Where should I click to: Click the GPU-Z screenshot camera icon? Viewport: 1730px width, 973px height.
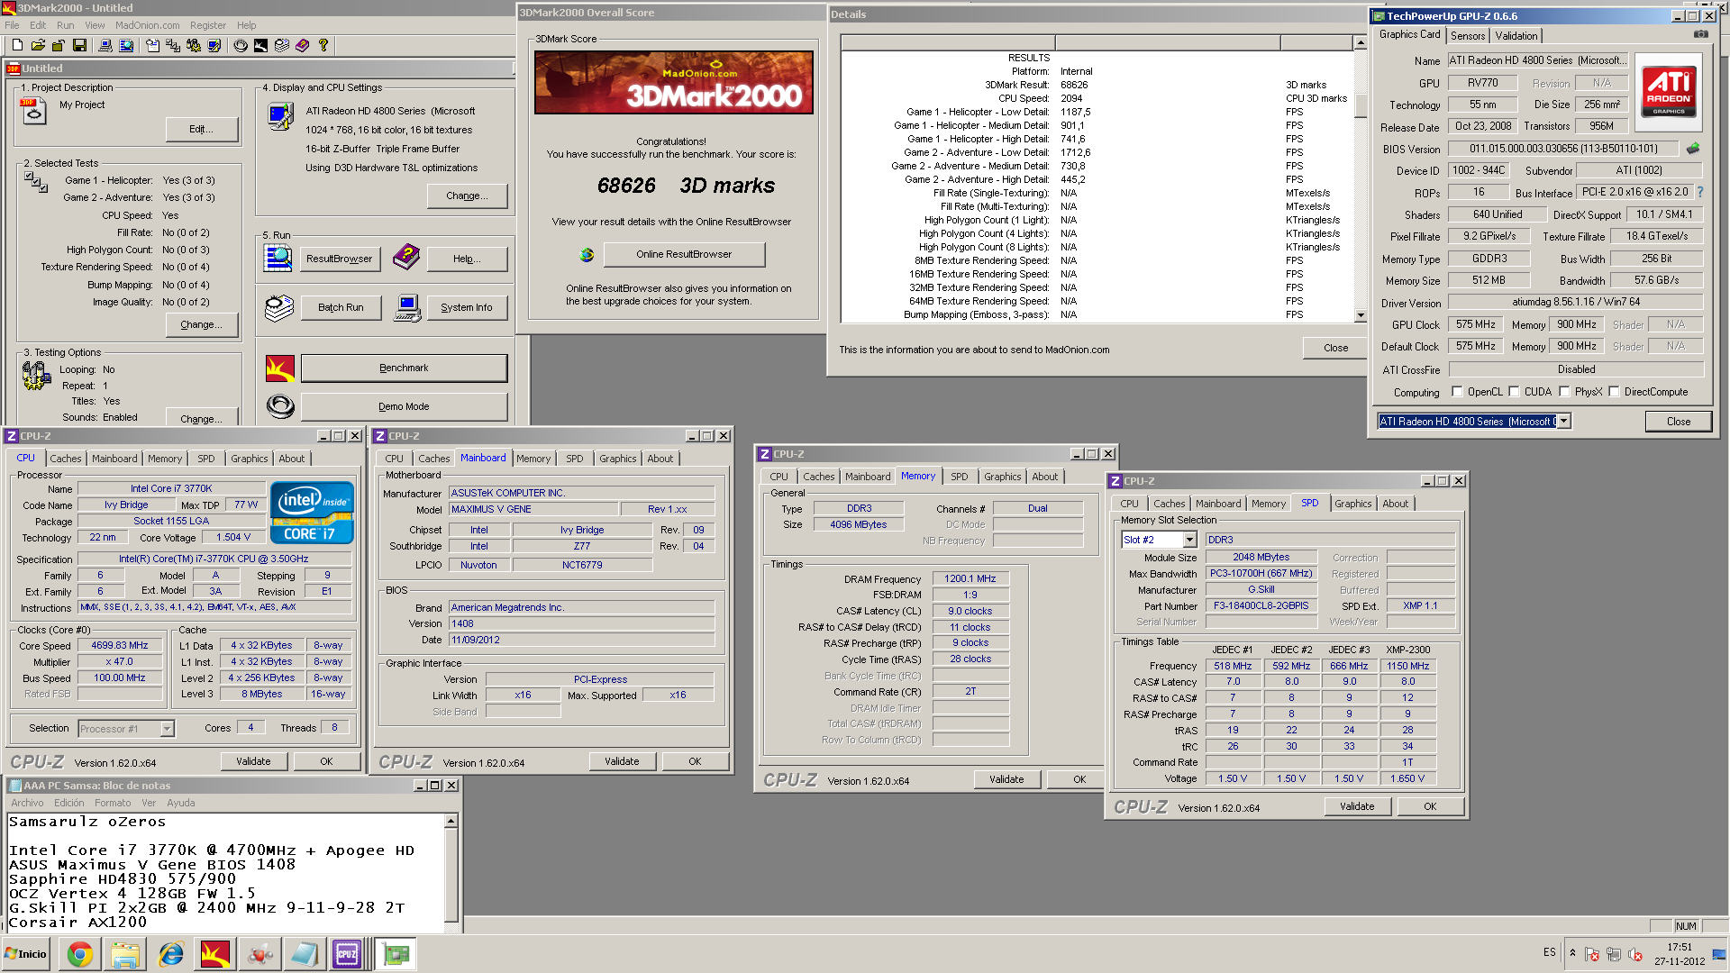1700,34
